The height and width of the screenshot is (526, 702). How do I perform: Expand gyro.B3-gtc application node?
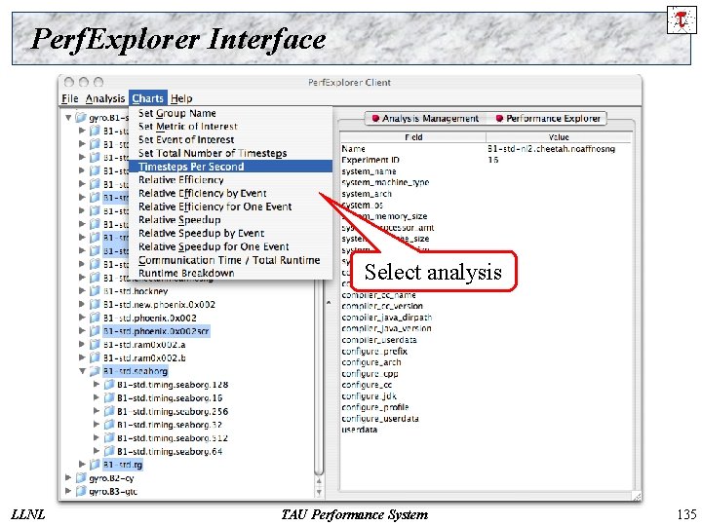tap(68, 491)
